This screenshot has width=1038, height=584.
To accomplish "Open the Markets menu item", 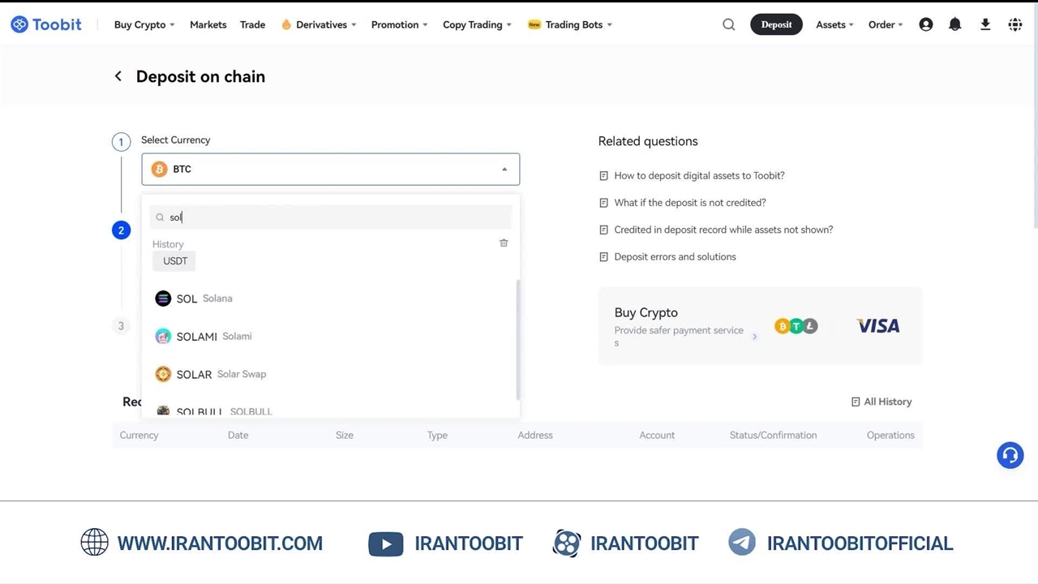I will (x=208, y=24).
